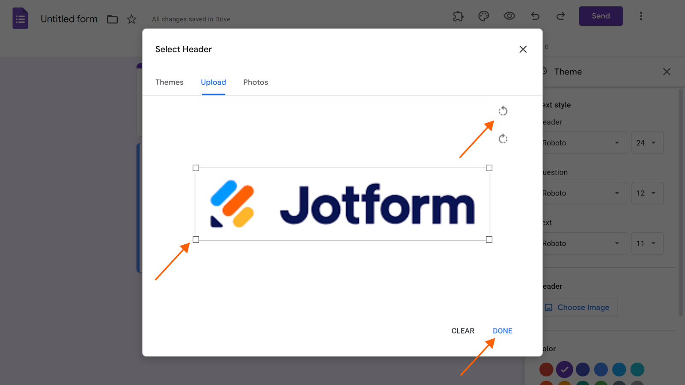
Task: Click CLEAR to remove the uploaded image
Action: click(x=463, y=331)
